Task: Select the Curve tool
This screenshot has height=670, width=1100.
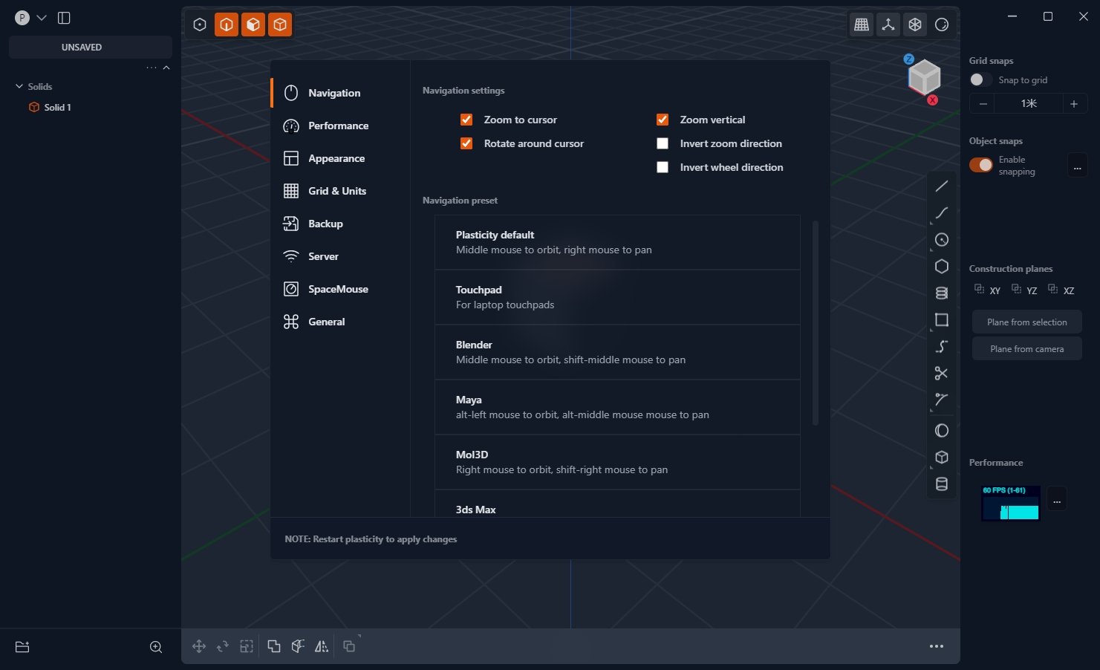Action: [x=942, y=213]
